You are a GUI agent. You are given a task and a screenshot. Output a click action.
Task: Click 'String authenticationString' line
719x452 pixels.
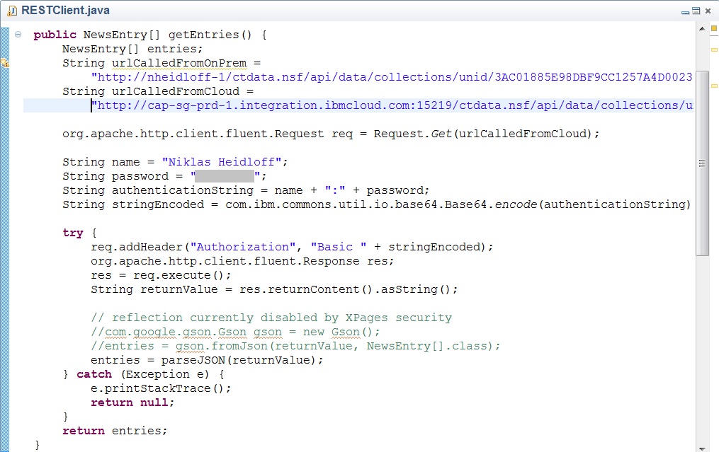(x=246, y=190)
